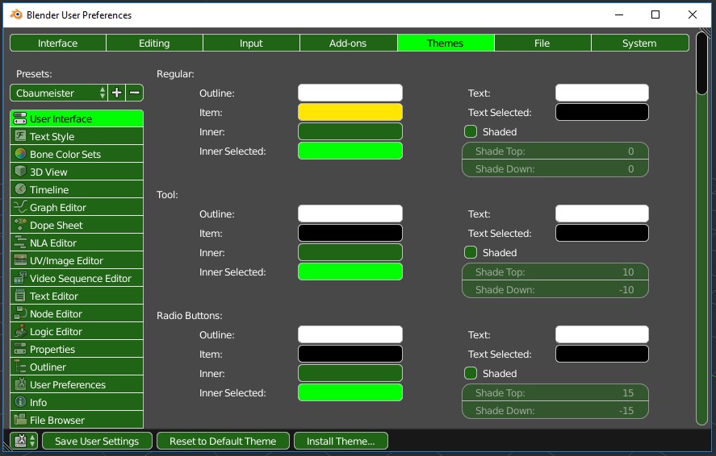Edit Radio Buttons Text Selected swatch

coord(602,354)
